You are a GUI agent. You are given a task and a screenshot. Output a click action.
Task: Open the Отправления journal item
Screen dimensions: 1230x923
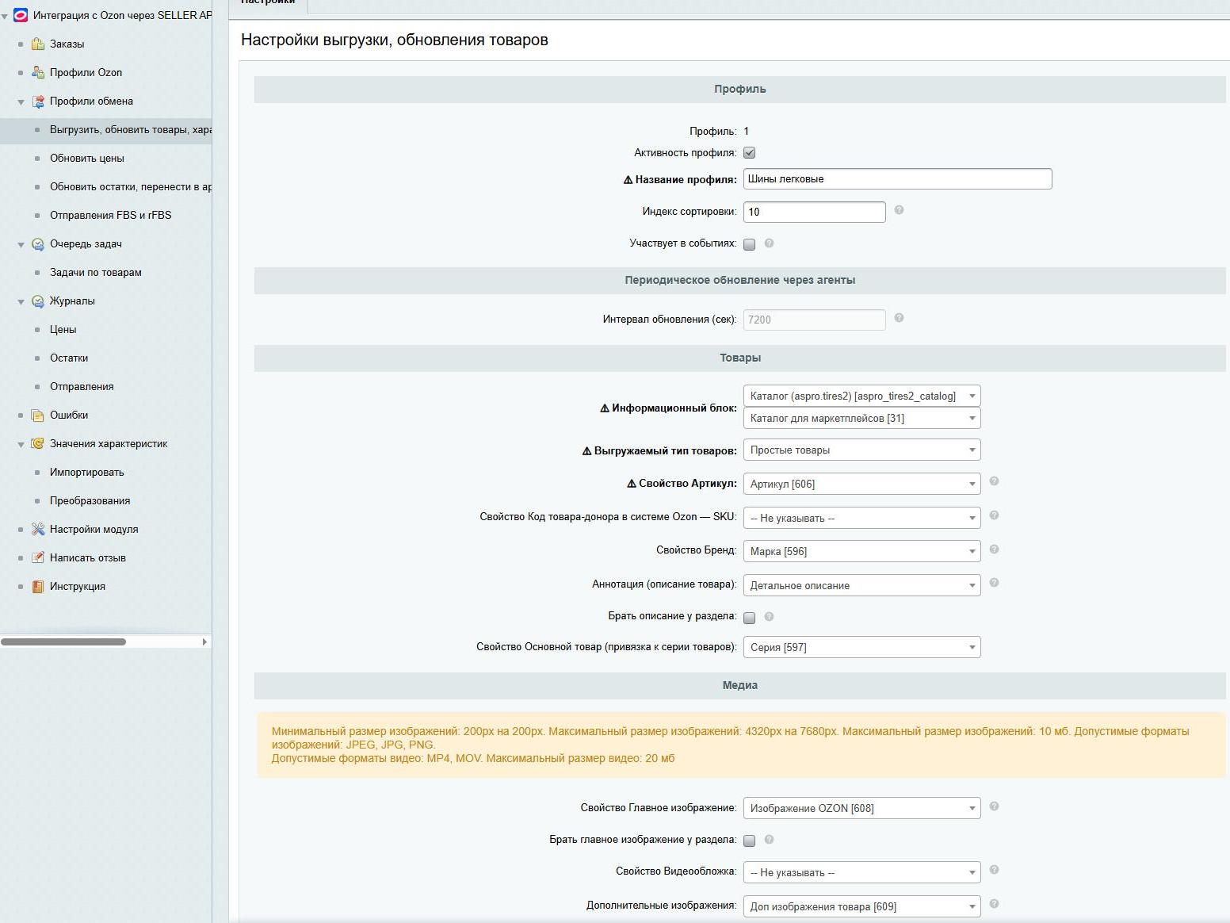point(82,386)
